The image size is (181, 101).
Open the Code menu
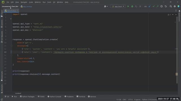click(x=31, y=2)
